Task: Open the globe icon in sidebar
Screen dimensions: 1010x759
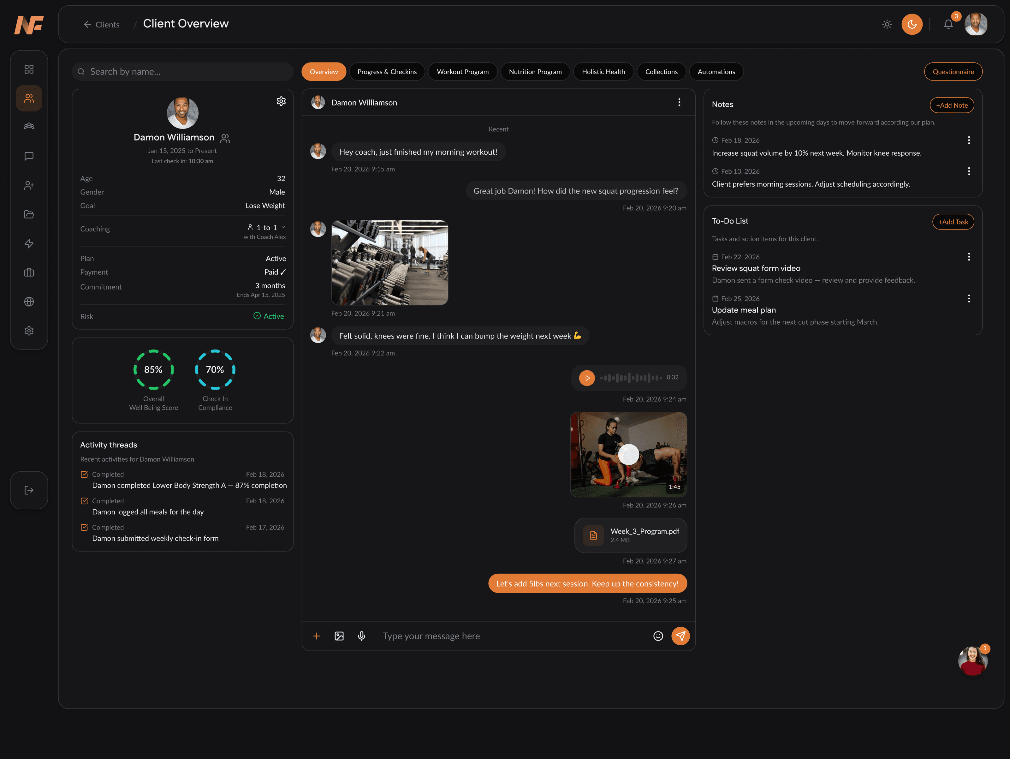Action: (29, 302)
